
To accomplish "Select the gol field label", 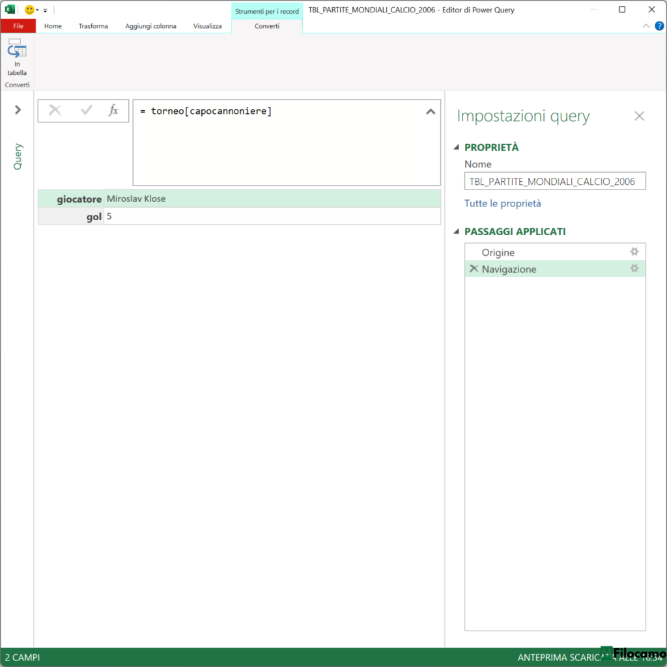I will [94, 216].
